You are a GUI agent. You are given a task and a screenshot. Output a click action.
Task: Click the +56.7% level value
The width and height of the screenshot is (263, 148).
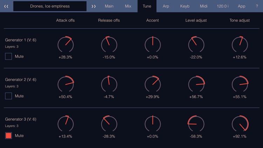pos(196,97)
